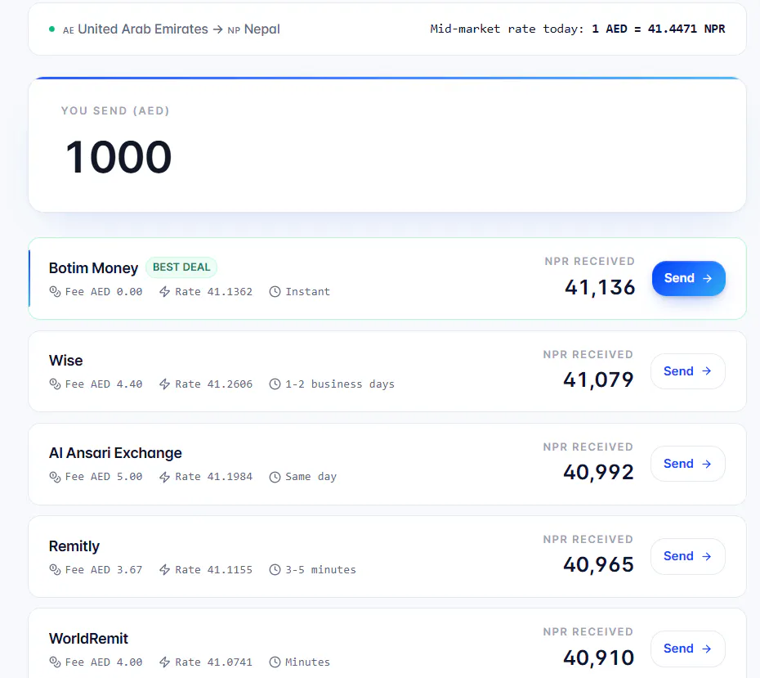Click the lightning icon beside Rate 41.2606
760x678 pixels.
tap(165, 384)
